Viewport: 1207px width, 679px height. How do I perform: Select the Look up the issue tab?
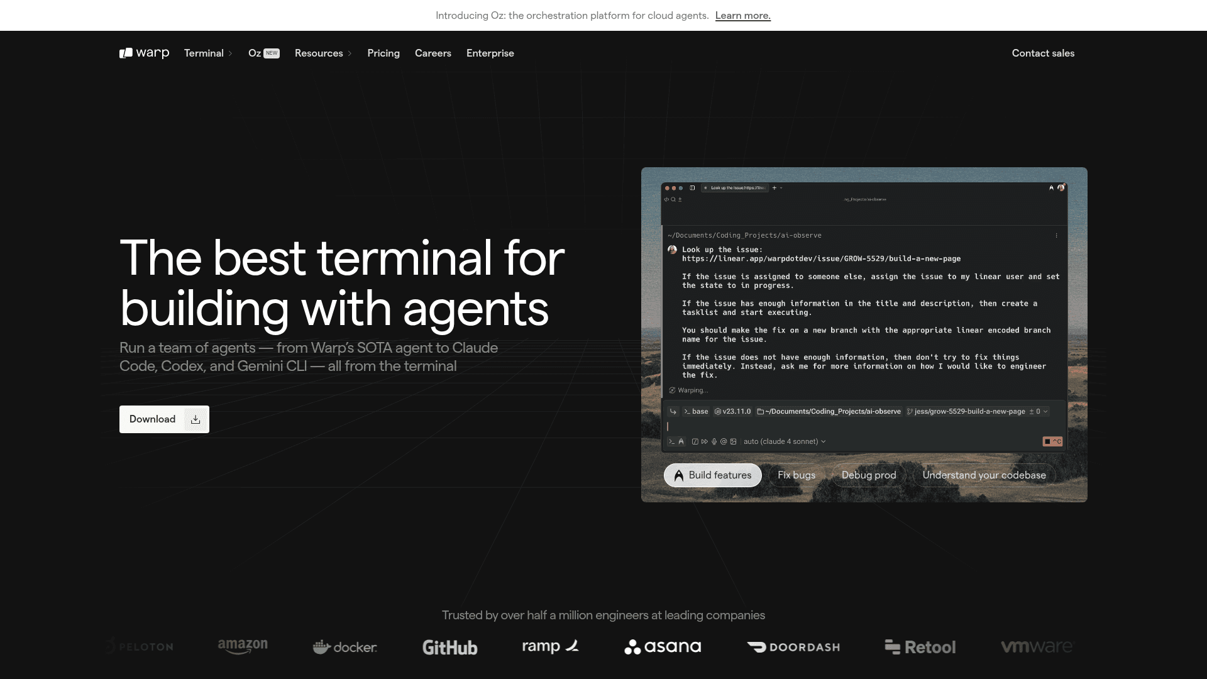736,188
